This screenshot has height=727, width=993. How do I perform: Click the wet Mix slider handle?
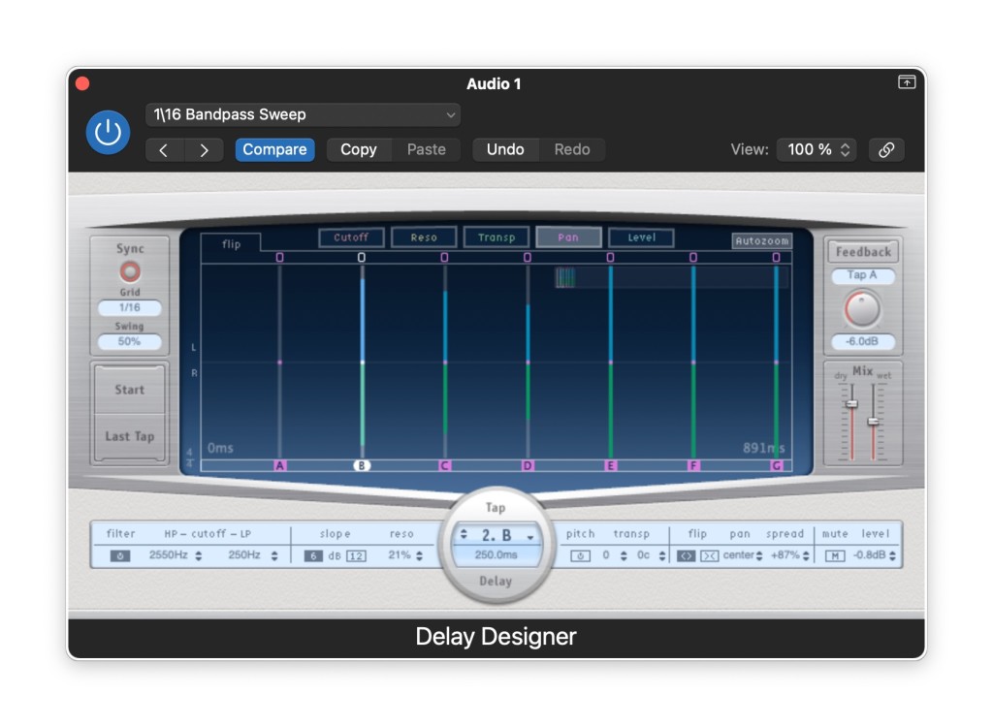pos(873,421)
